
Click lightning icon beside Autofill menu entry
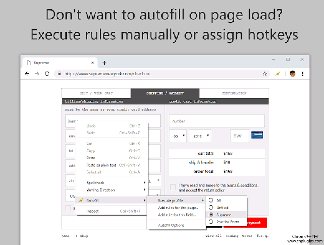click(x=81, y=200)
